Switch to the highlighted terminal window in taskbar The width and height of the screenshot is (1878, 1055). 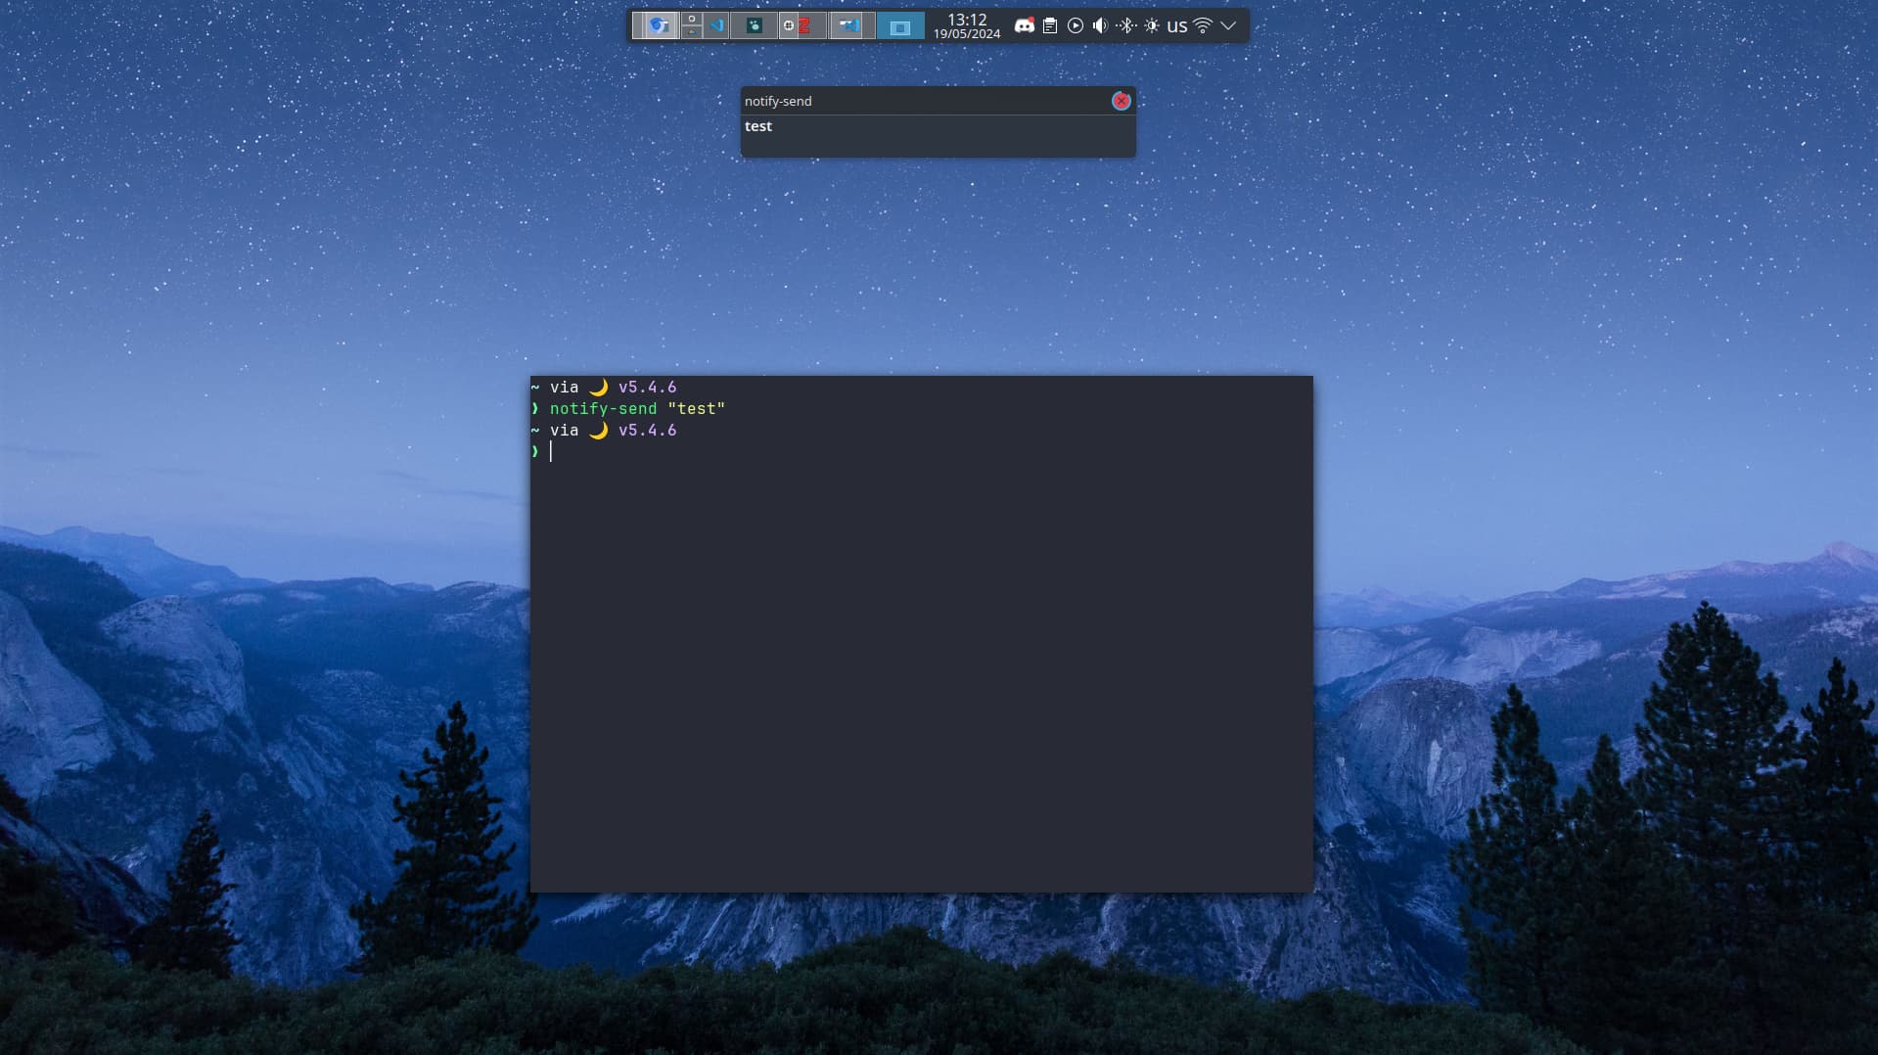pos(900,26)
